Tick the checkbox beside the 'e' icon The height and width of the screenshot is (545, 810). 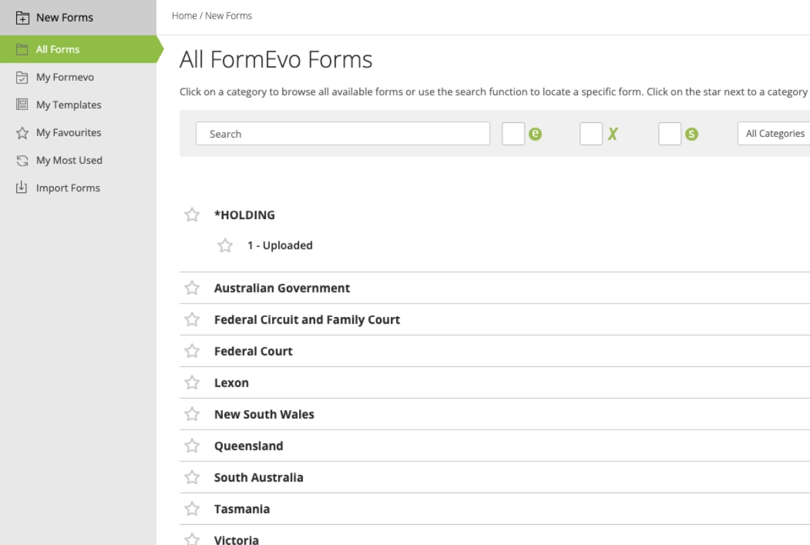tap(513, 134)
